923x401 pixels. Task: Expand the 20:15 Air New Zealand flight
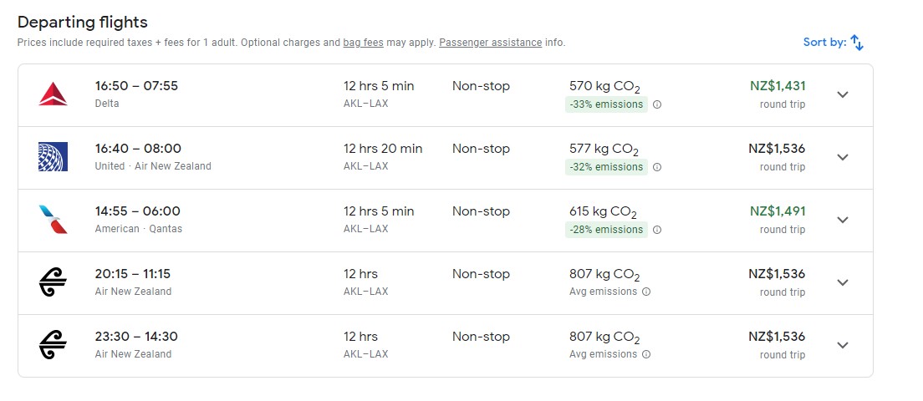(x=843, y=282)
